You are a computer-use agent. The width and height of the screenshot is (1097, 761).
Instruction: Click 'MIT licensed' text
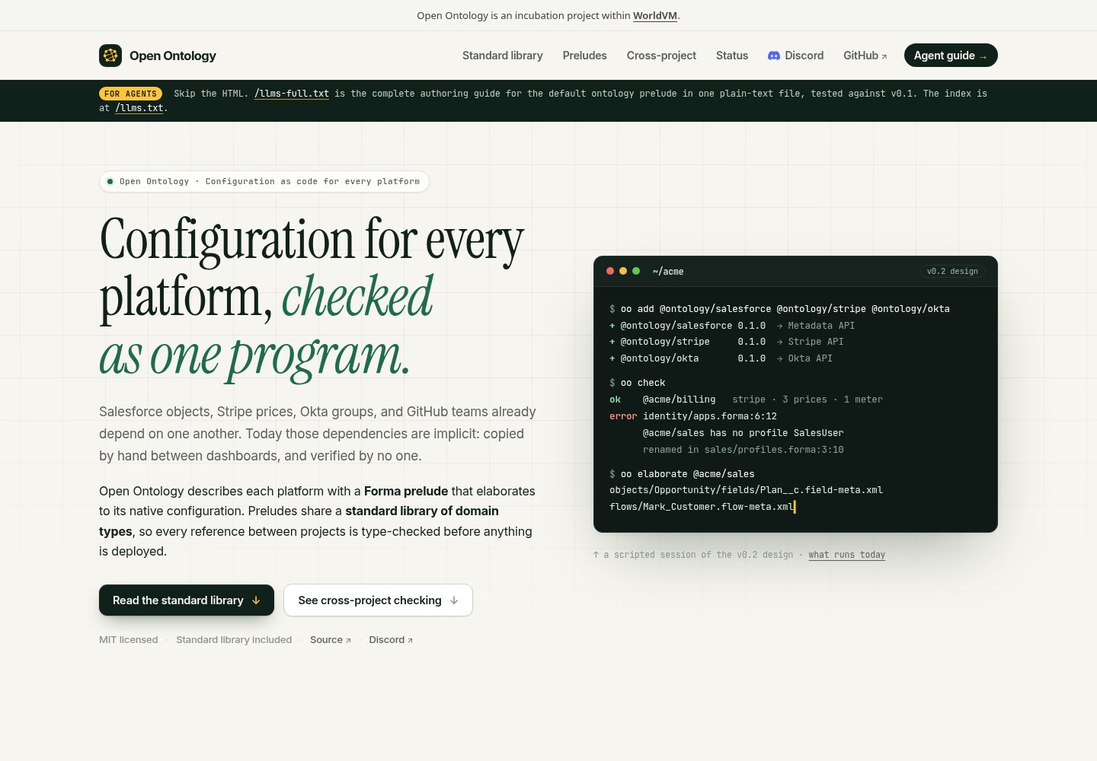point(129,640)
